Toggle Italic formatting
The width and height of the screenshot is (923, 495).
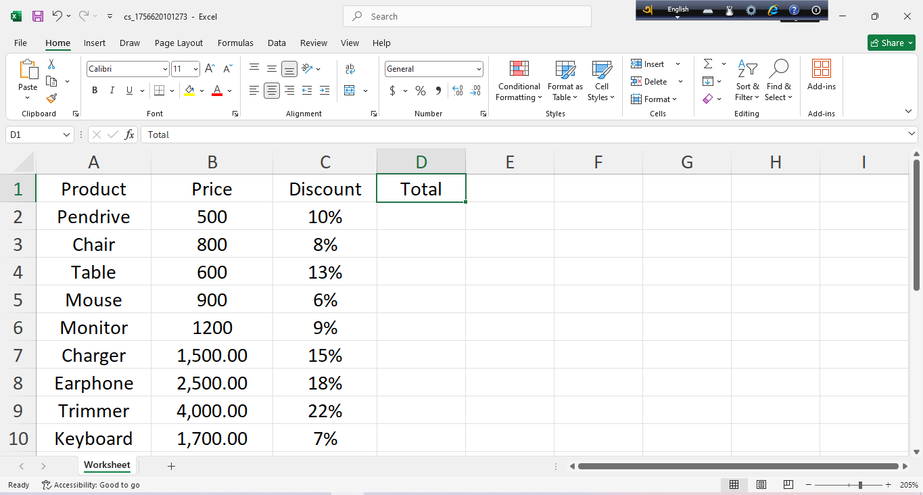pos(112,91)
